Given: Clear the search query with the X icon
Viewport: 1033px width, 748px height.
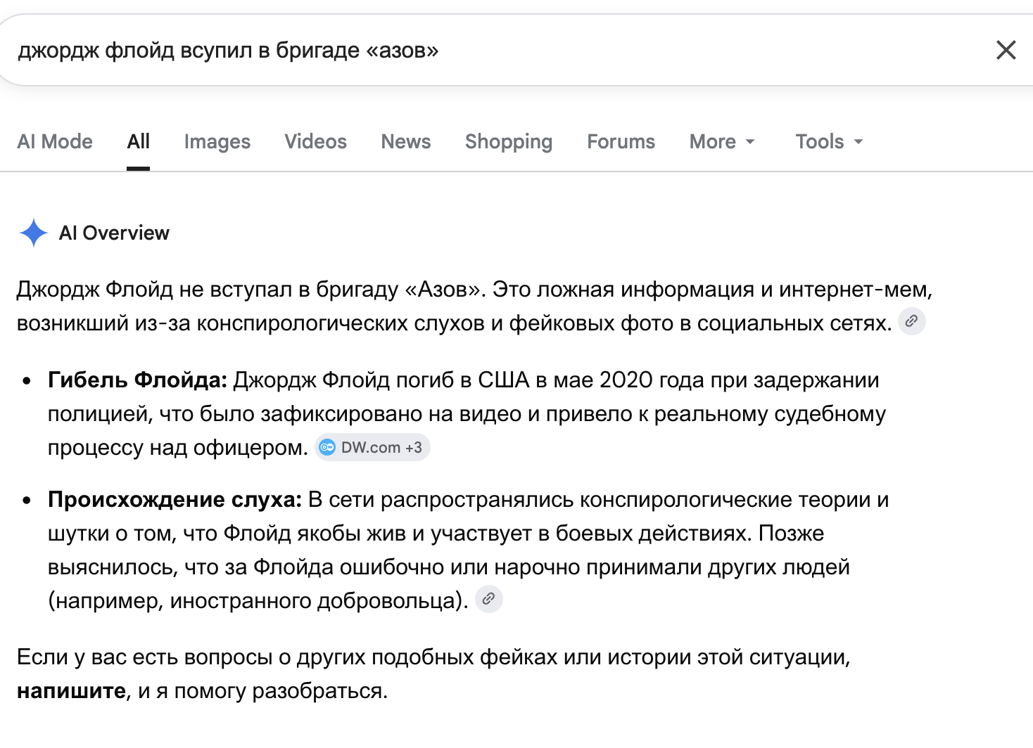Looking at the screenshot, I should (x=1006, y=50).
